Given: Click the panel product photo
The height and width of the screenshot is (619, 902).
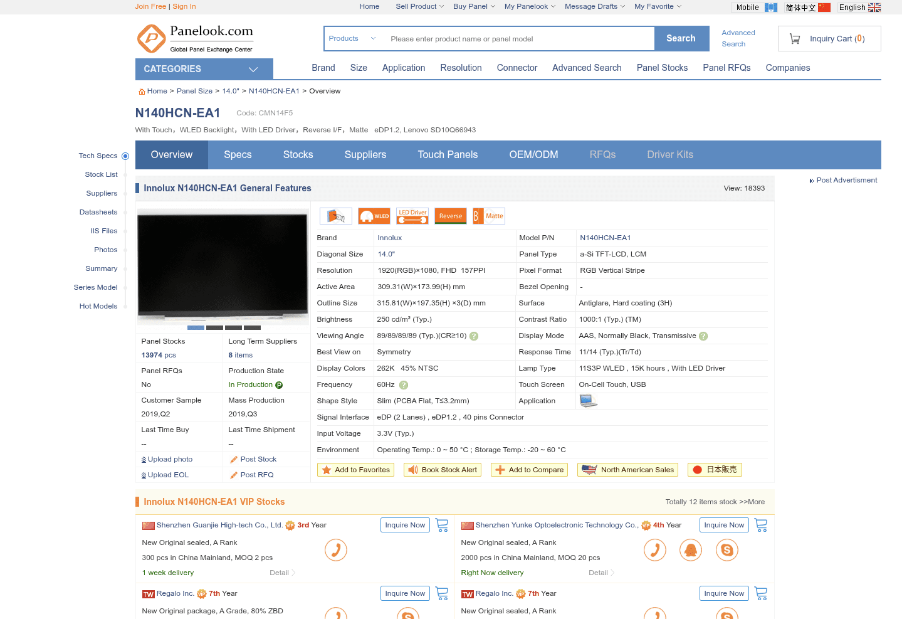Looking at the screenshot, I should pyautogui.click(x=223, y=267).
